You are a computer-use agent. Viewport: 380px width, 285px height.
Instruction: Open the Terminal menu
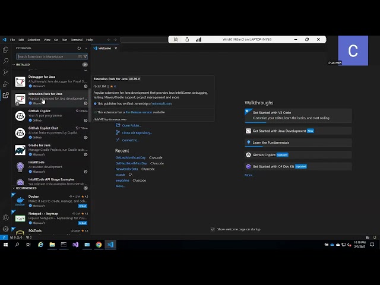pyautogui.click(x=77, y=40)
